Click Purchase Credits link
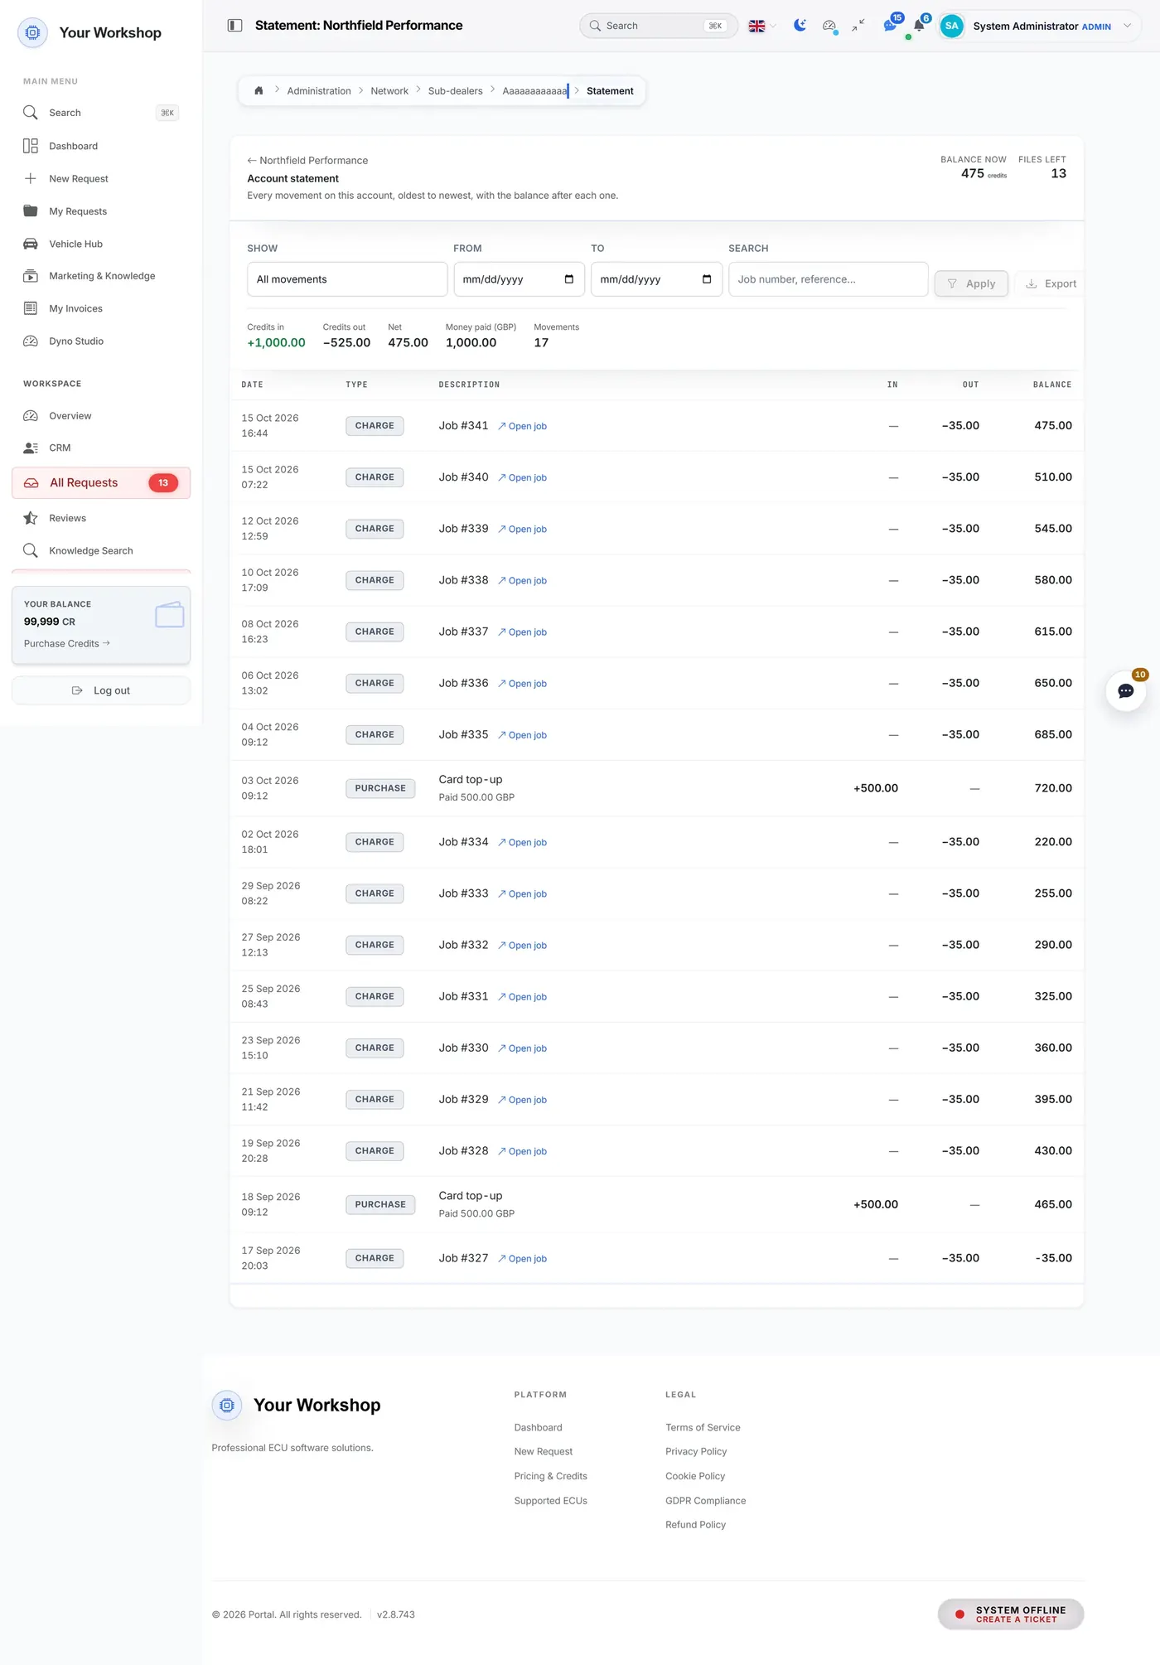Image resolution: width=1160 pixels, height=1665 pixels. pos(67,644)
